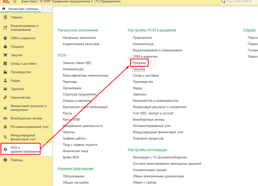Click the Продажи shopping bag icon
Screen dimensions: 258x186
coord(5,47)
